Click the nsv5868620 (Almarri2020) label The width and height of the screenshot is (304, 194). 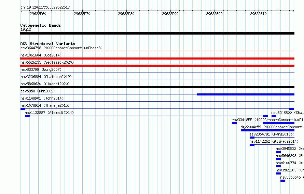pos(45,84)
